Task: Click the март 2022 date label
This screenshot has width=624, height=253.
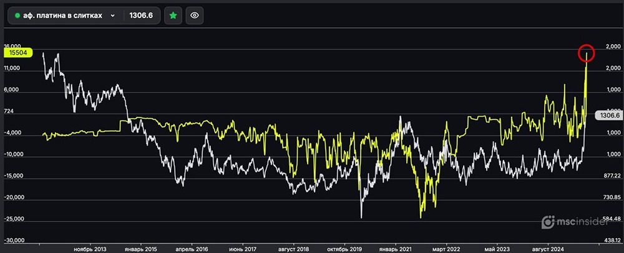Action: tap(446, 249)
